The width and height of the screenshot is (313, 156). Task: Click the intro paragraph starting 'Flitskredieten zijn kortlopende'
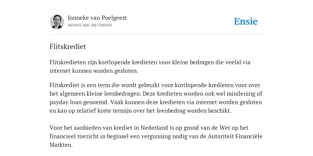tap(150, 66)
